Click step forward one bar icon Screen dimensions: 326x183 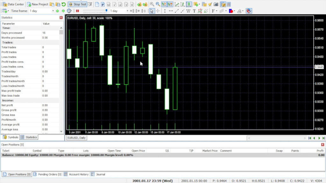(138, 11)
